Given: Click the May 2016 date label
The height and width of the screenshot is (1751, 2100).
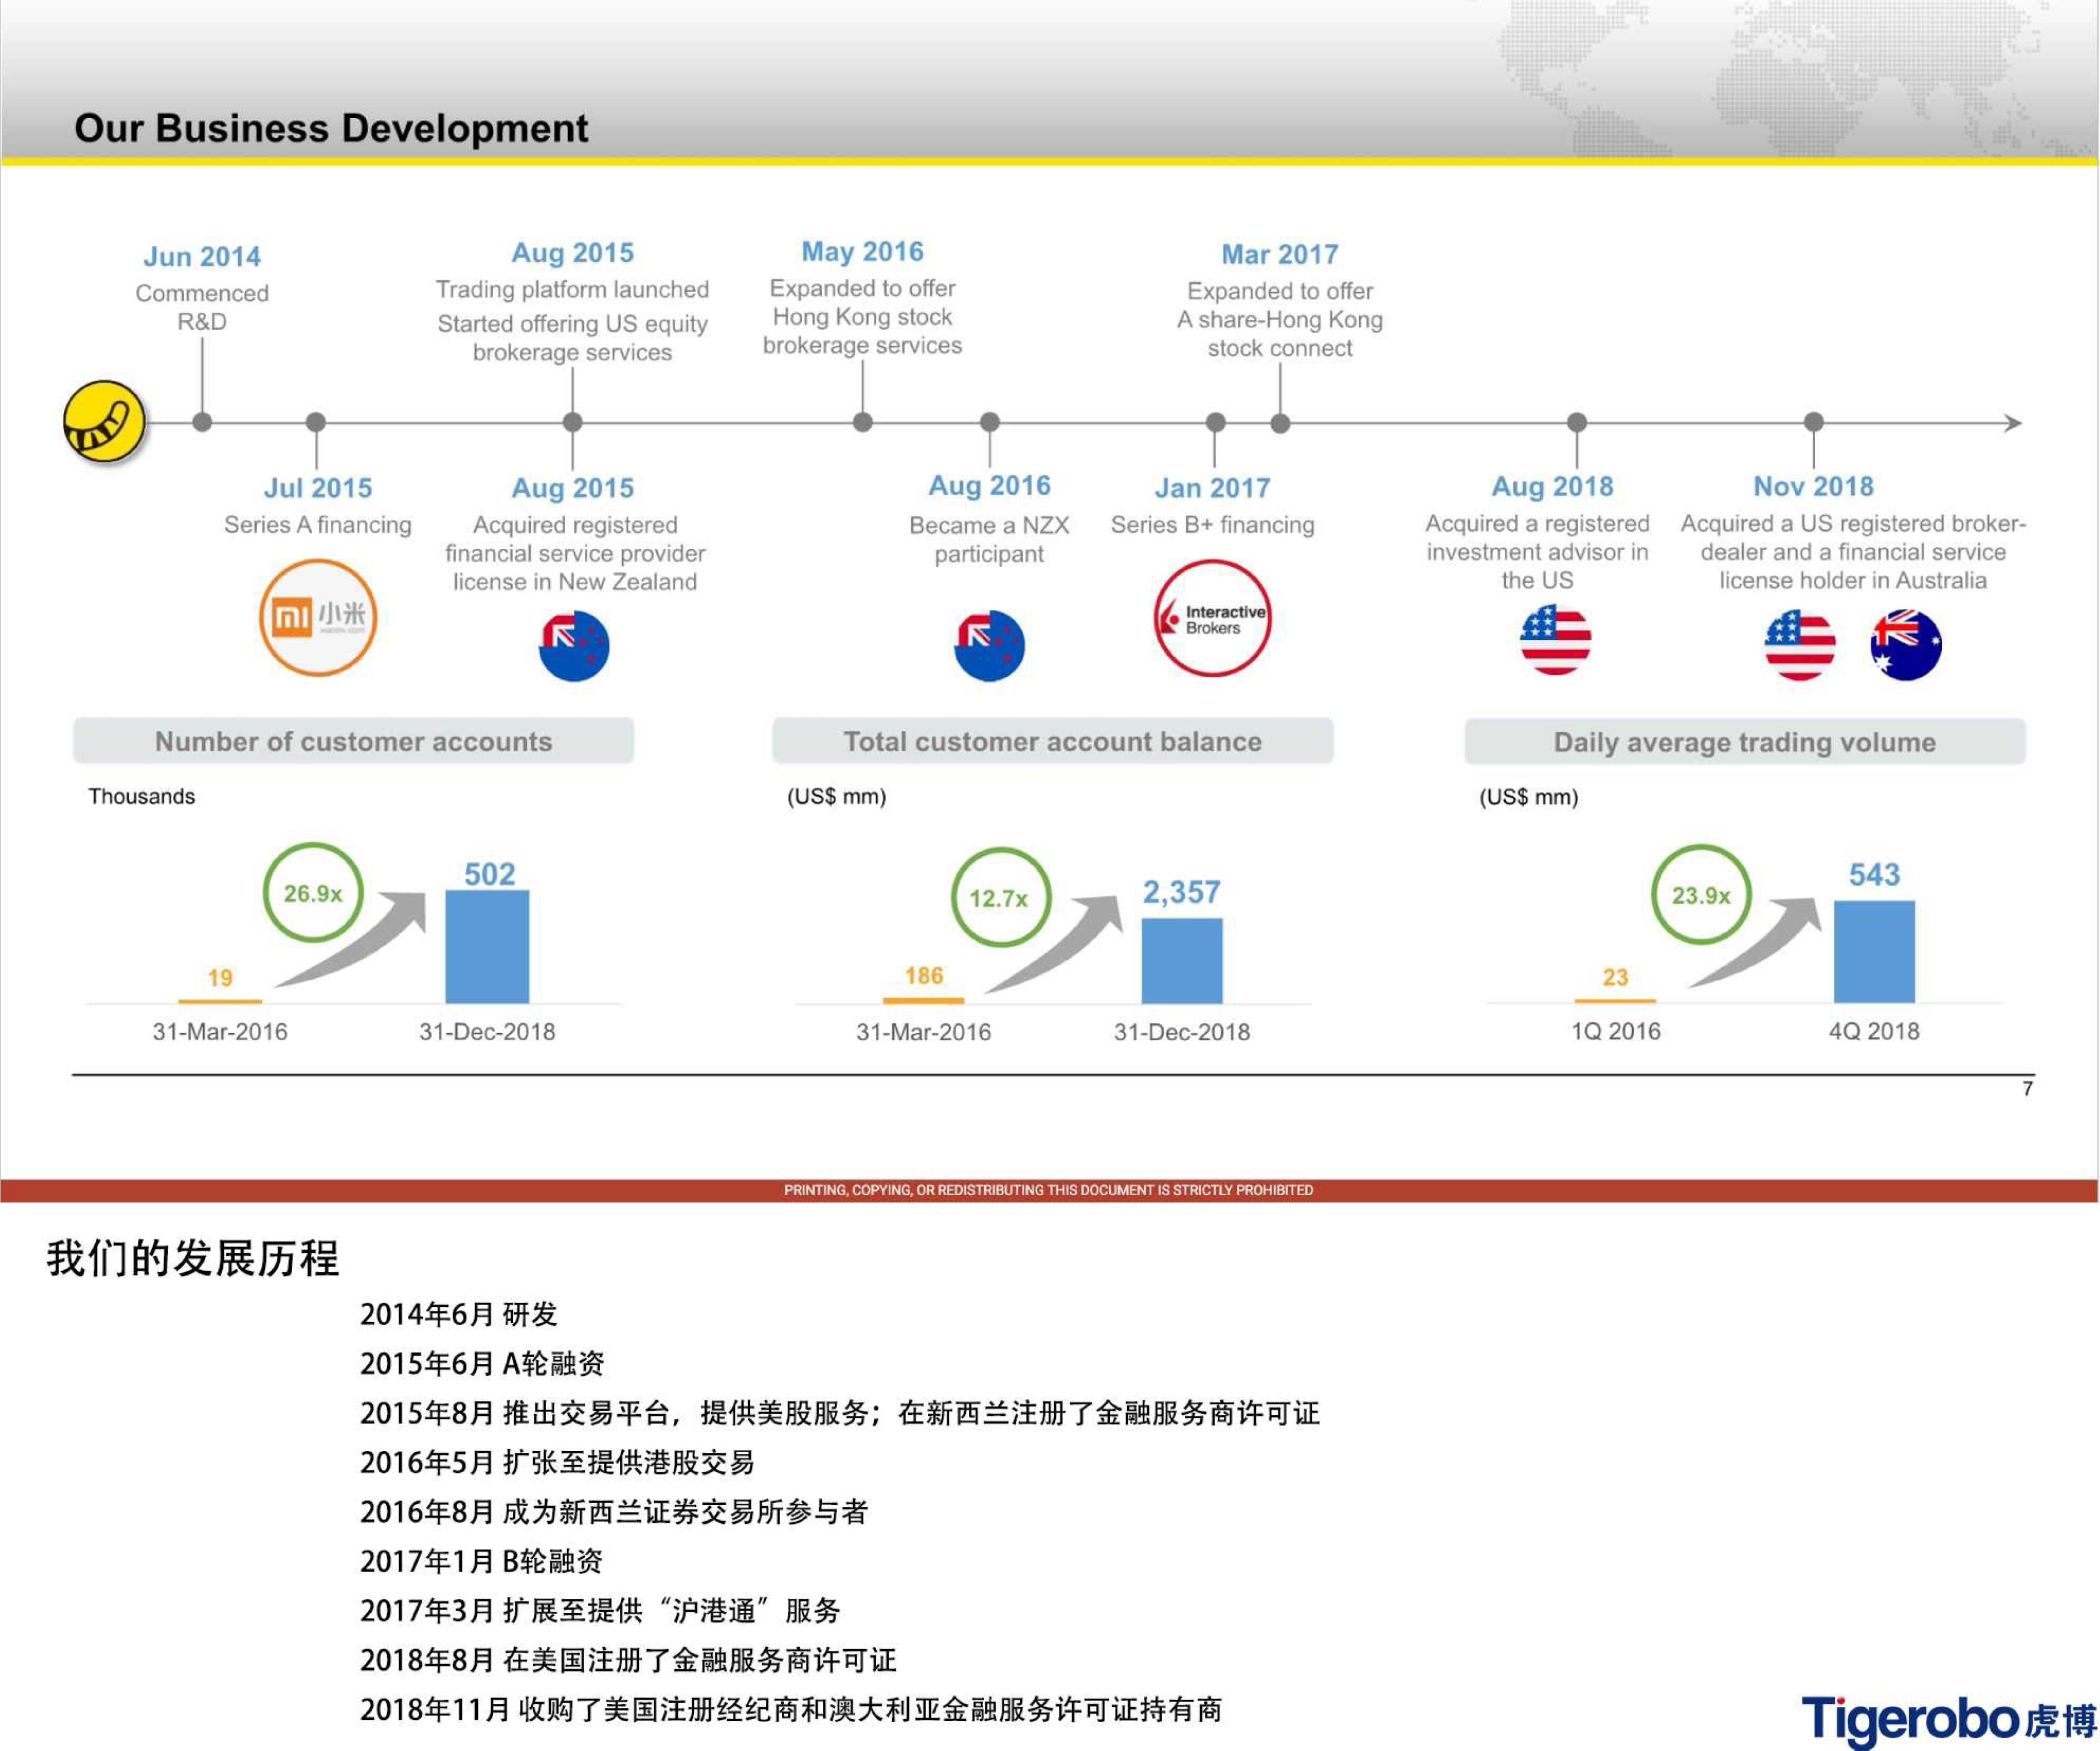Looking at the screenshot, I should (863, 252).
